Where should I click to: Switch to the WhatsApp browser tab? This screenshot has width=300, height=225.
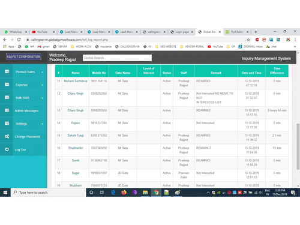tap(16, 32)
